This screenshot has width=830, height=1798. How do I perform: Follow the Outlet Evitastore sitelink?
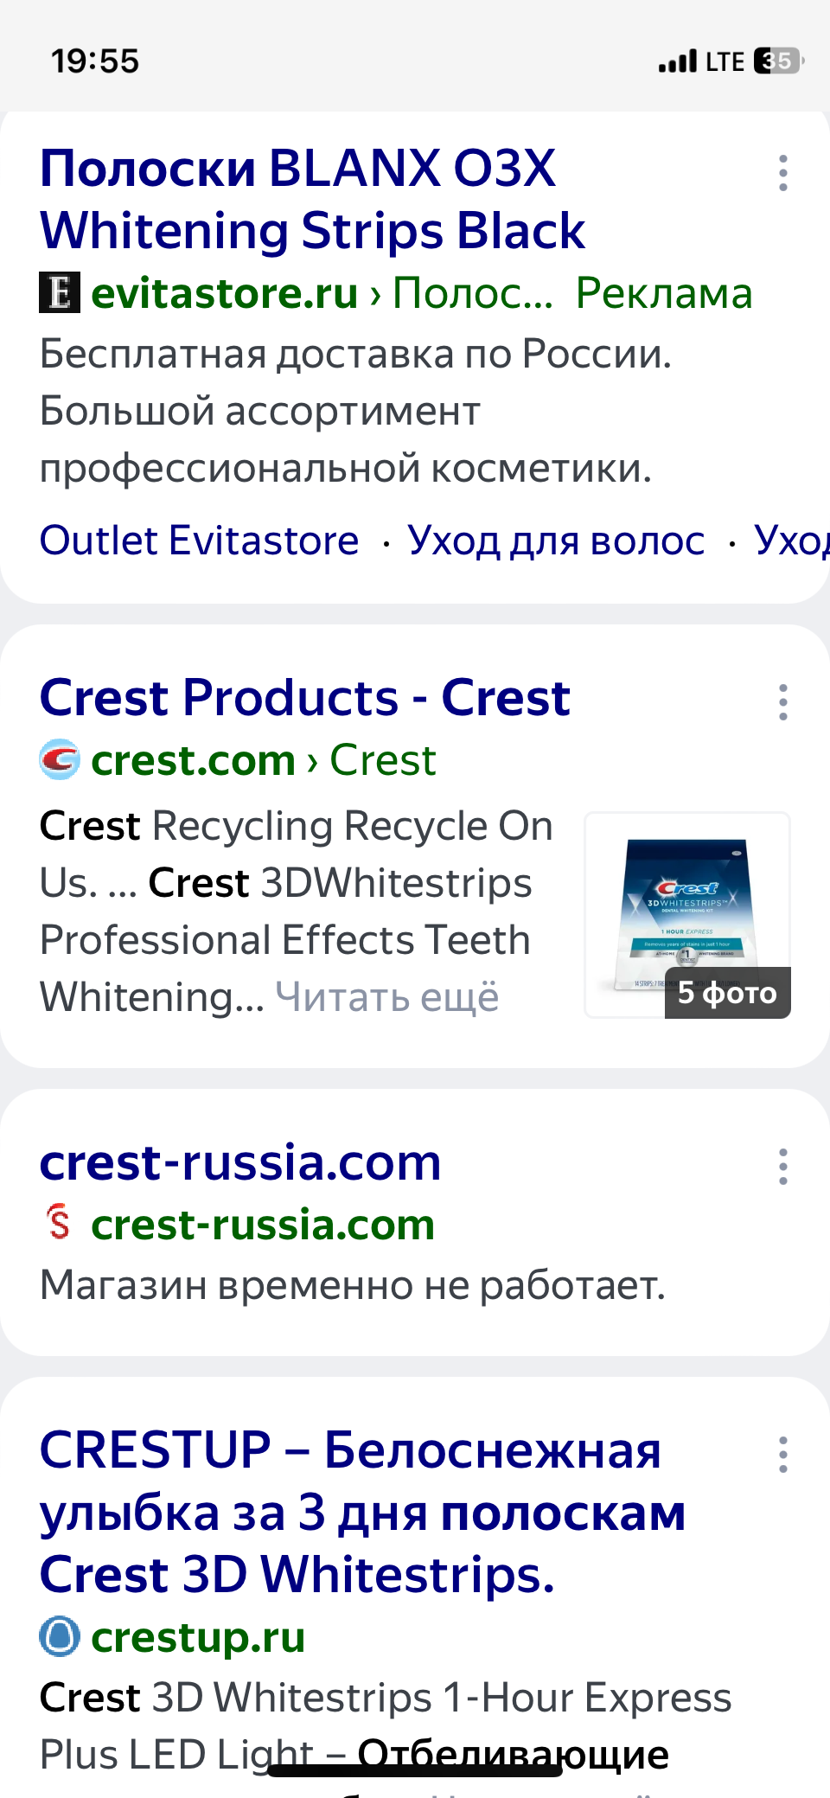pos(200,541)
